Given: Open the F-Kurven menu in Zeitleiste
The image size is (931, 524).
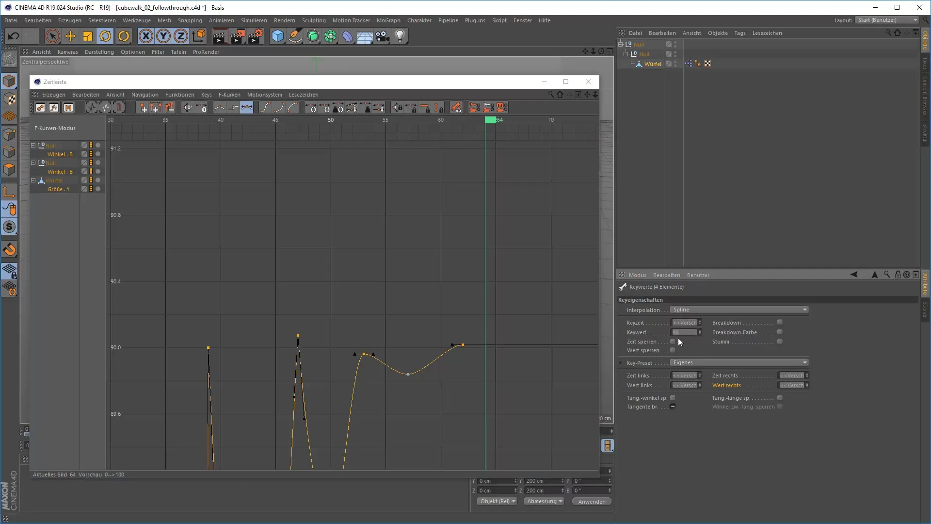Looking at the screenshot, I should tap(229, 95).
